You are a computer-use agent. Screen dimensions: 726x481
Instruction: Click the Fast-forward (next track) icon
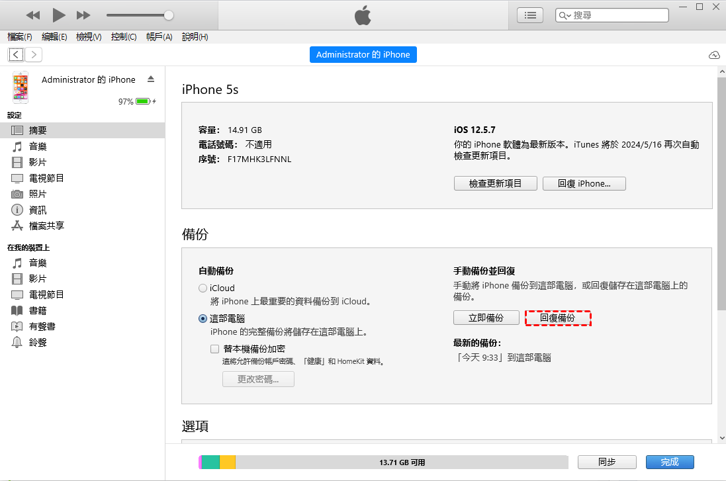point(83,15)
